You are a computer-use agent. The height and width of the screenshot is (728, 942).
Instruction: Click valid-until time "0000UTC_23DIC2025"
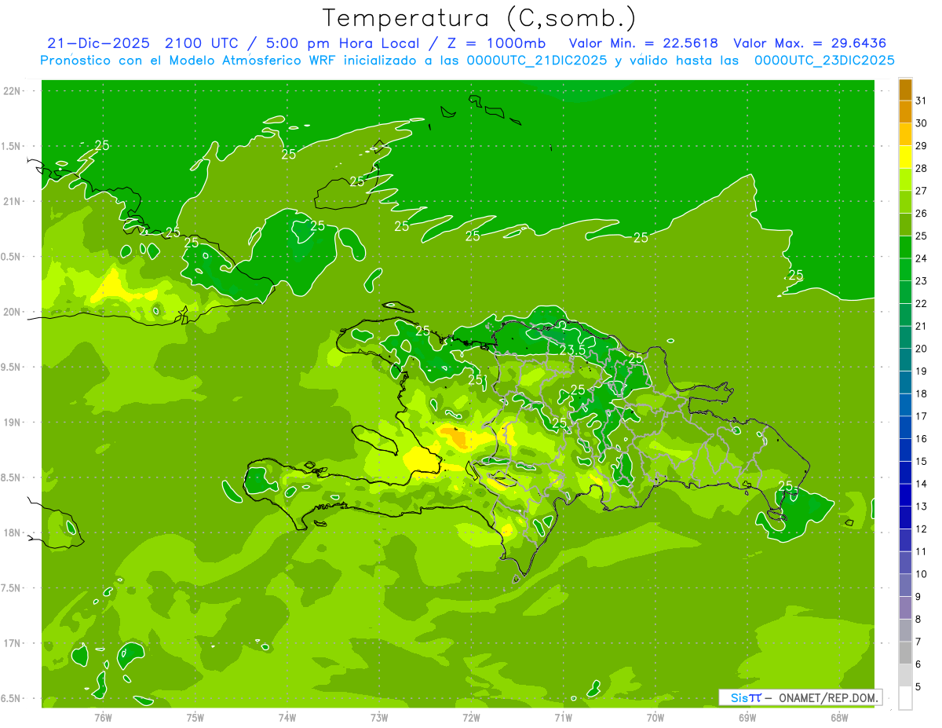(824, 60)
